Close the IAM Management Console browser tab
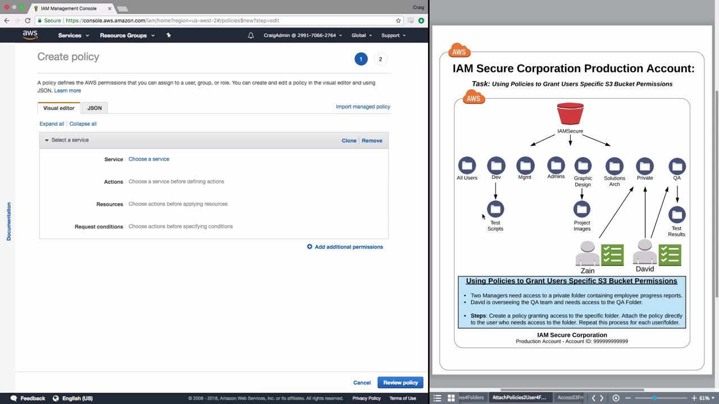Viewport: 719px width, 404px height. 110,9
